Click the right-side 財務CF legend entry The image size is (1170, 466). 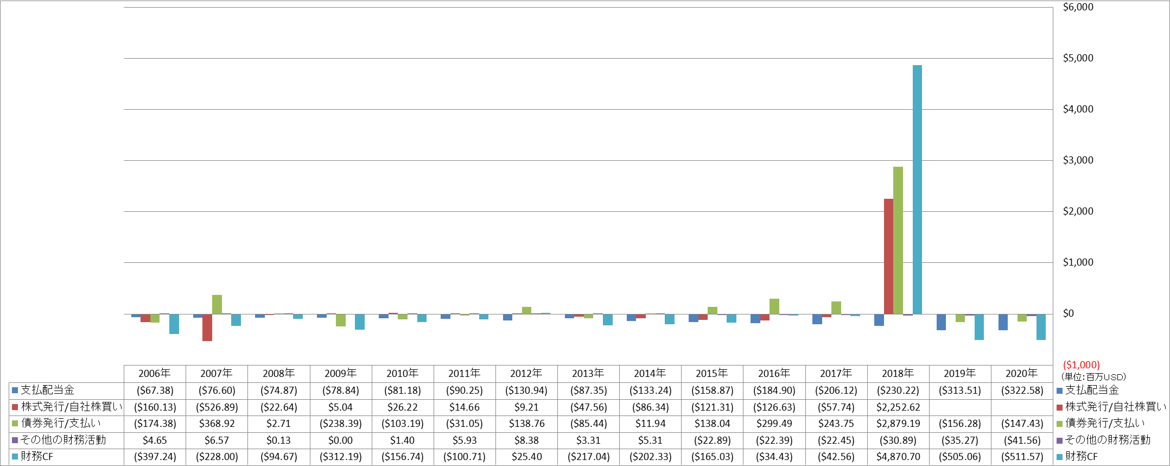point(1077,457)
